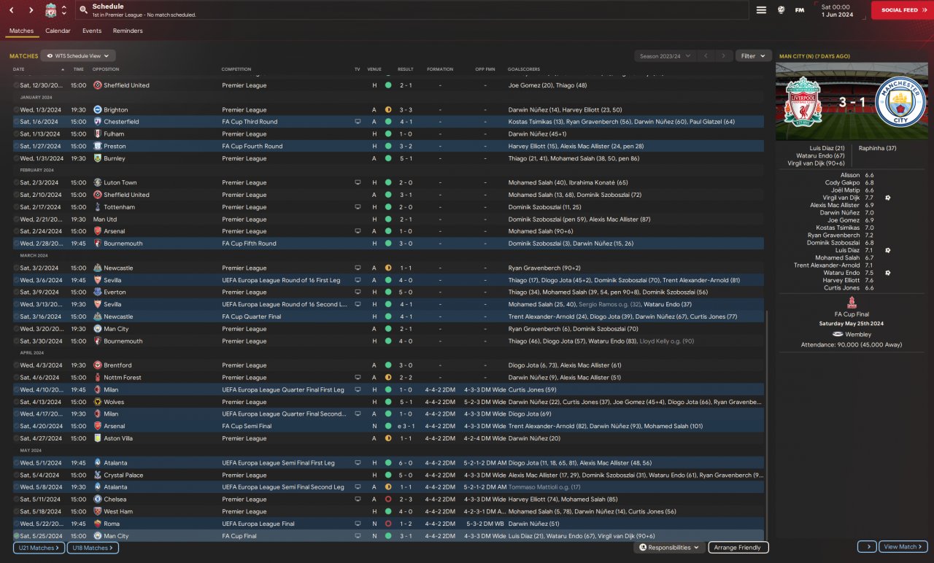The image size is (934, 563).
Task: Click the magnifier search icon
Action: click(x=83, y=10)
